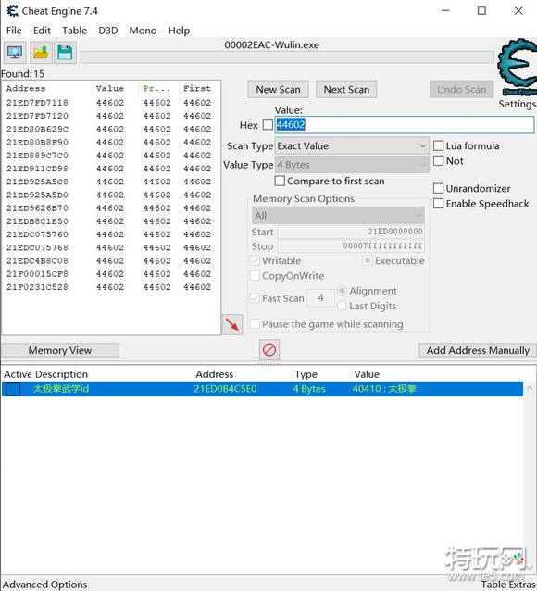Check the Not option

[x=438, y=161]
